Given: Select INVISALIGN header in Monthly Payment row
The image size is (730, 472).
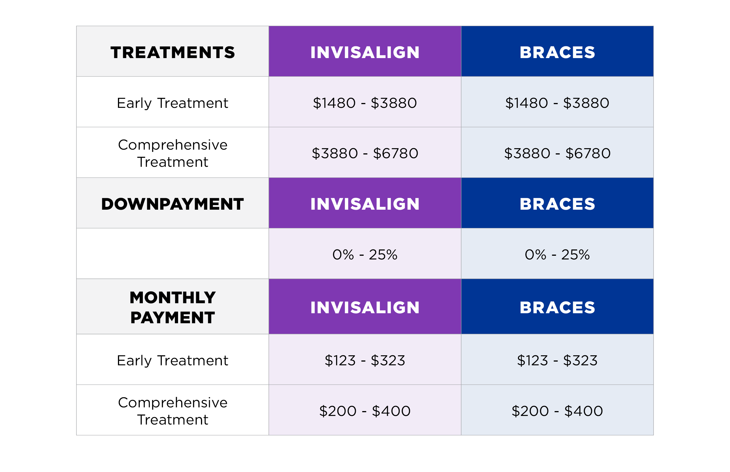Looking at the screenshot, I should 365,306.
